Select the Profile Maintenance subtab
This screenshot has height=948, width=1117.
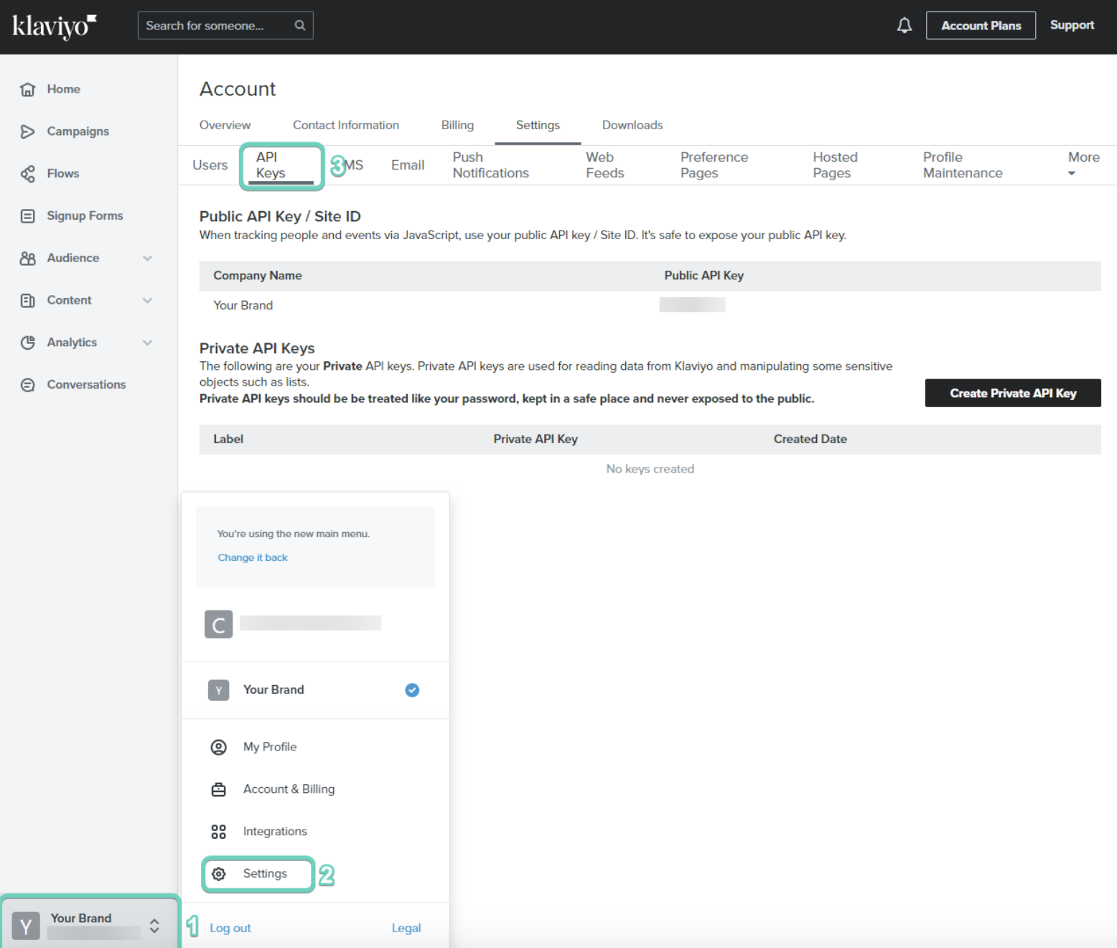coord(963,165)
